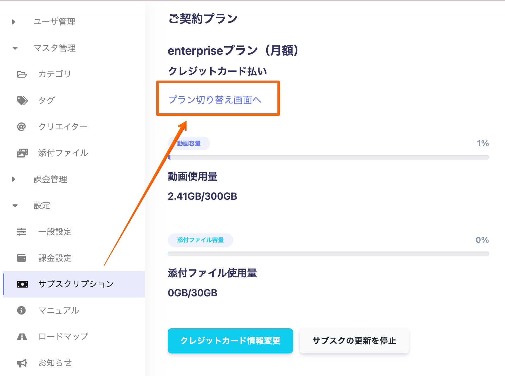
Task: Click the sliders icon for 一般設定
Action: click(x=21, y=232)
